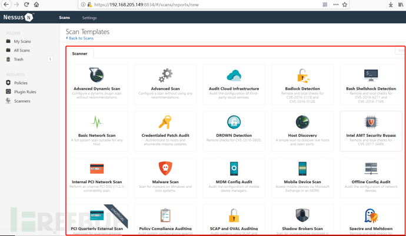Click the Audit Cloud Infrastructure title text
Image resolution: width=406 pixels, height=236 pixels.
pos(234,89)
